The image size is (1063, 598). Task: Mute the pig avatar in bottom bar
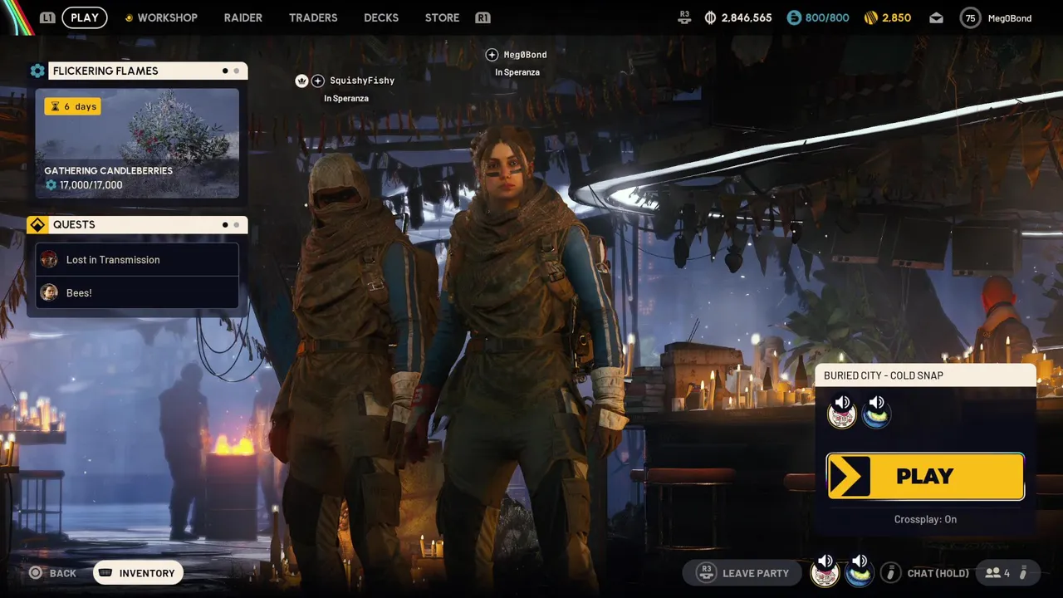coord(825,571)
